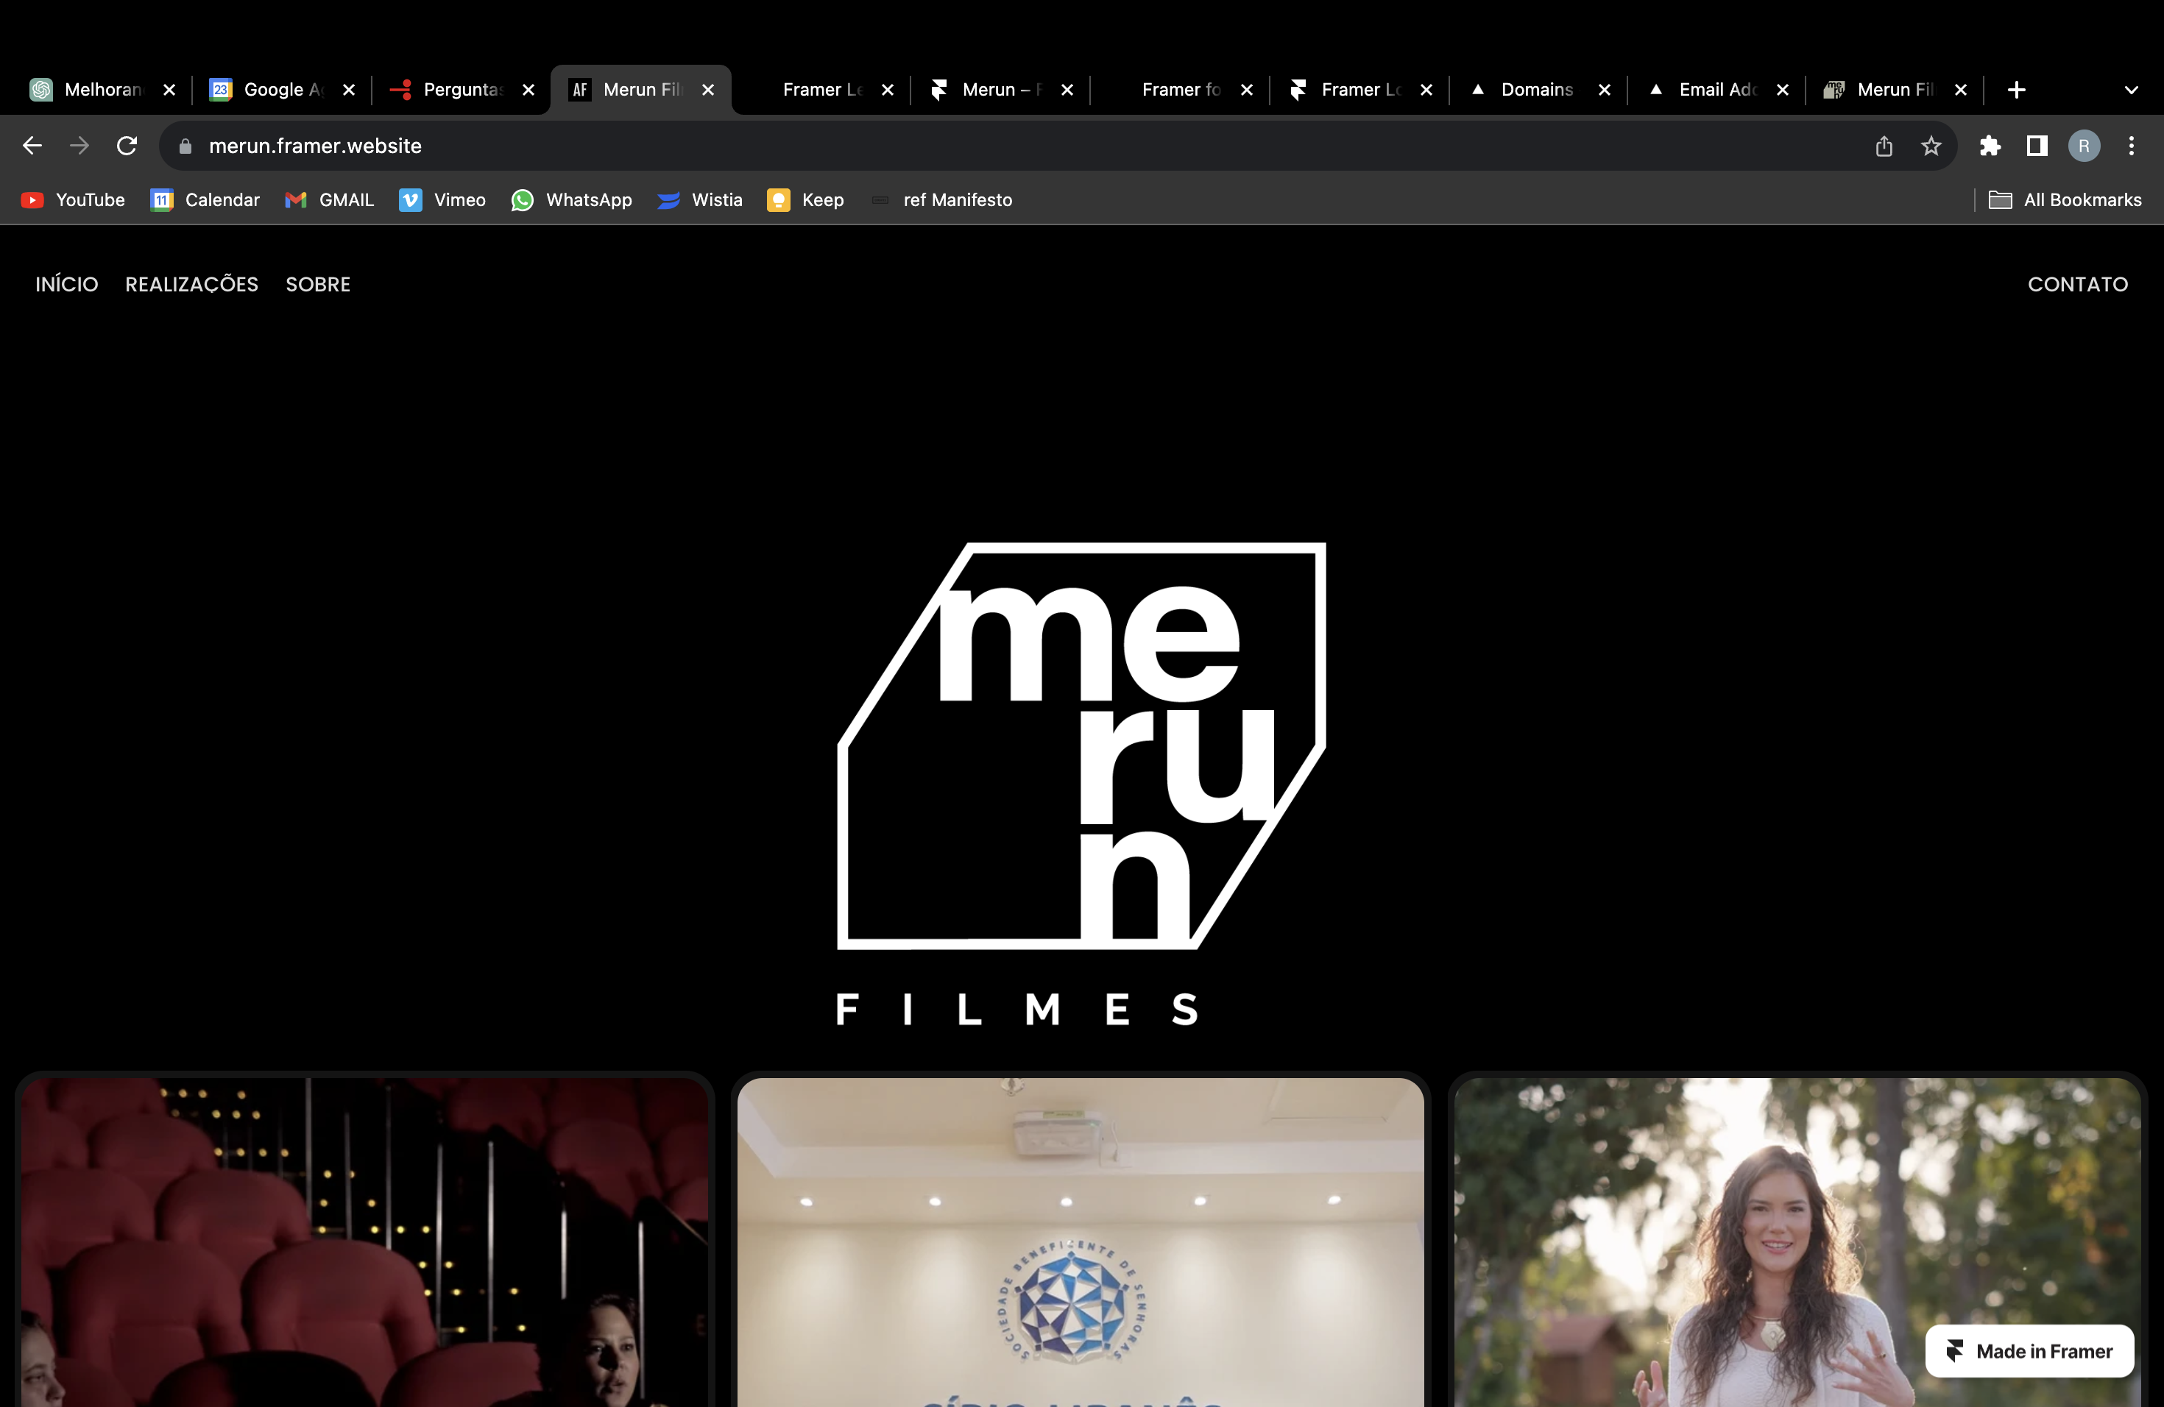Open the Vimeo bookmark
This screenshot has width=2164, height=1407.
pos(443,200)
